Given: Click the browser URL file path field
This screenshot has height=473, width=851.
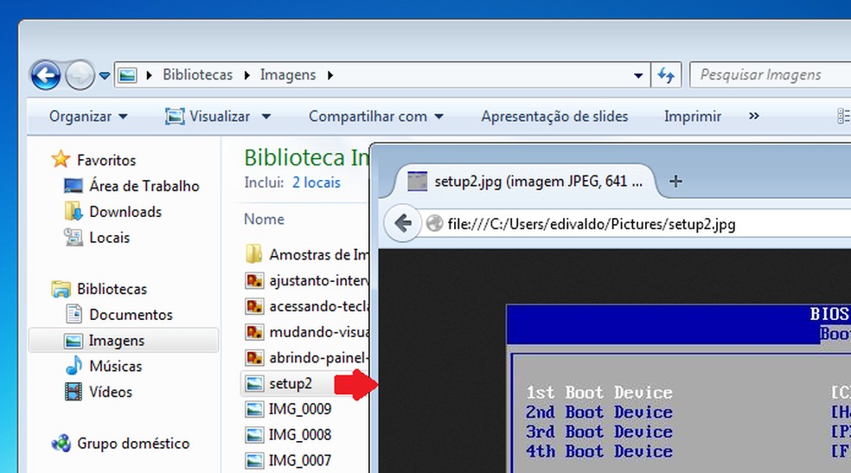Looking at the screenshot, I should click(592, 224).
